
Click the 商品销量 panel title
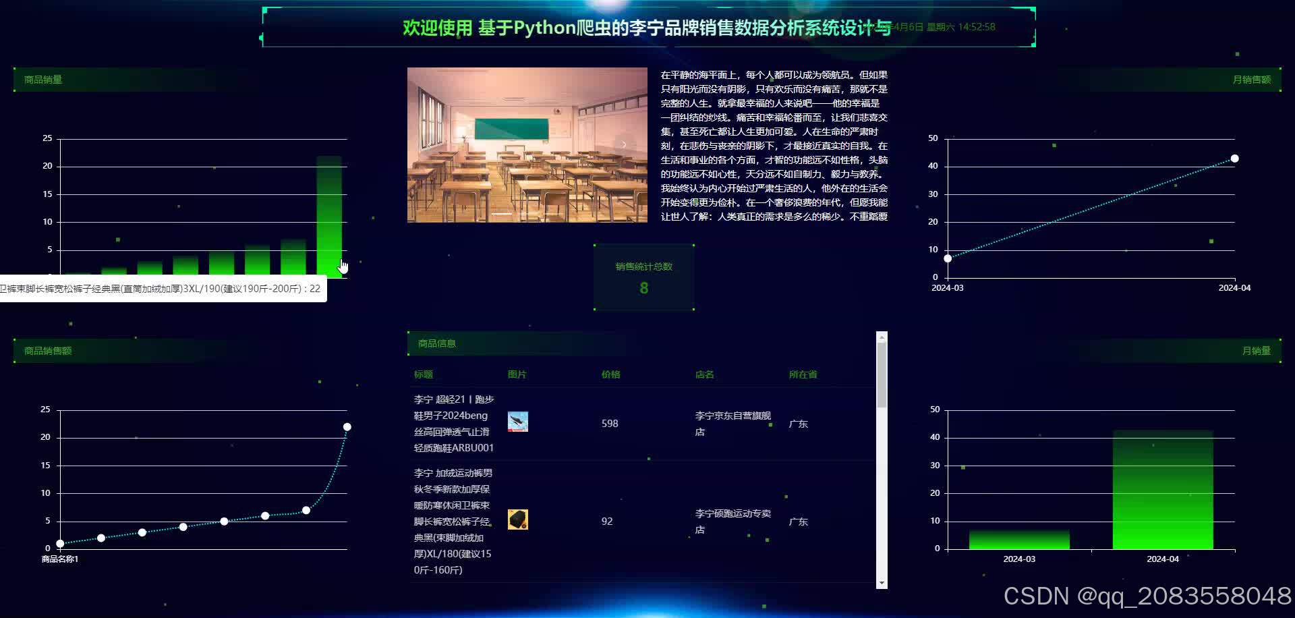(43, 80)
